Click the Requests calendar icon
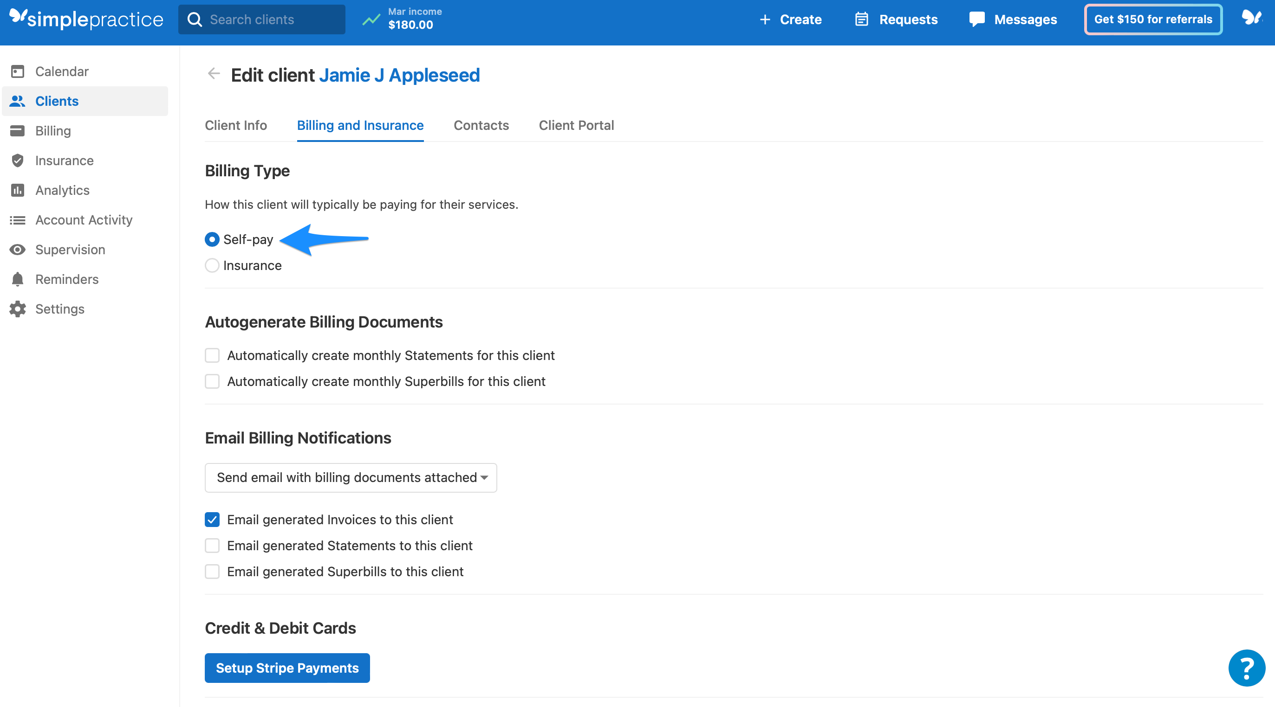 click(x=862, y=19)
